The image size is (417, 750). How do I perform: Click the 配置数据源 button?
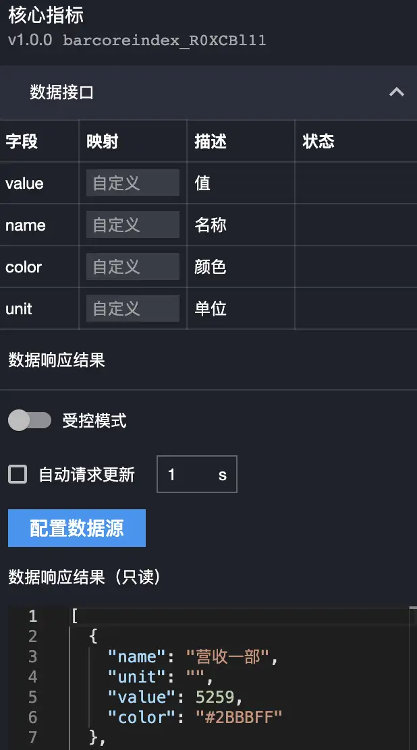(77, 528)
